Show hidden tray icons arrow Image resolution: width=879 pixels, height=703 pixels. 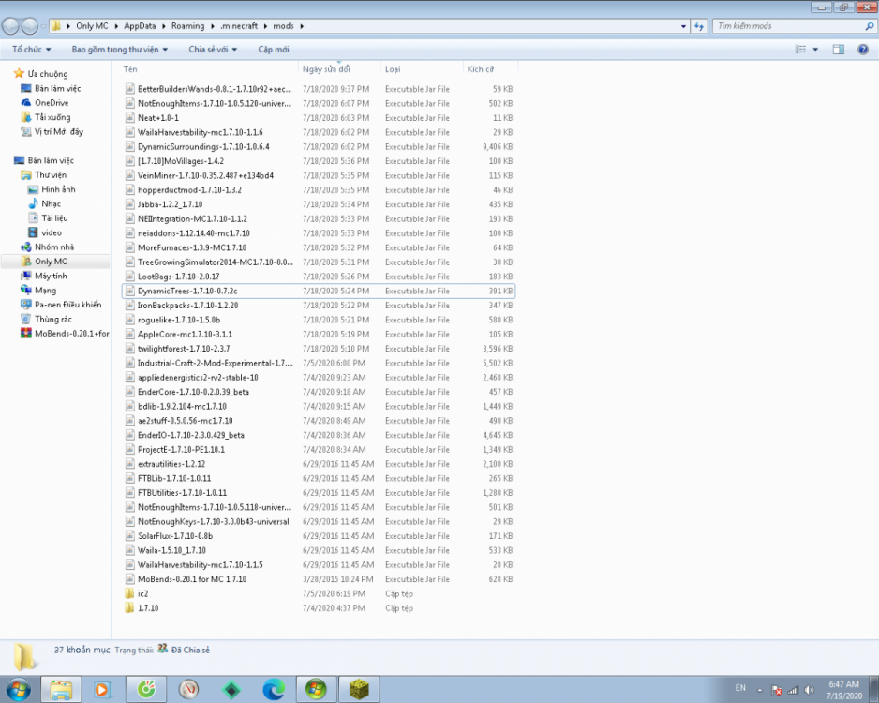[x=760, y=690]
